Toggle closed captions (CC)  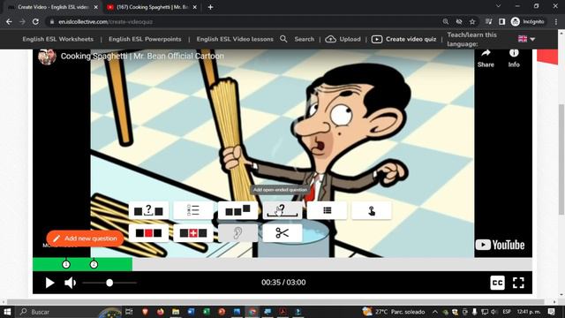[x=497, y=283]
